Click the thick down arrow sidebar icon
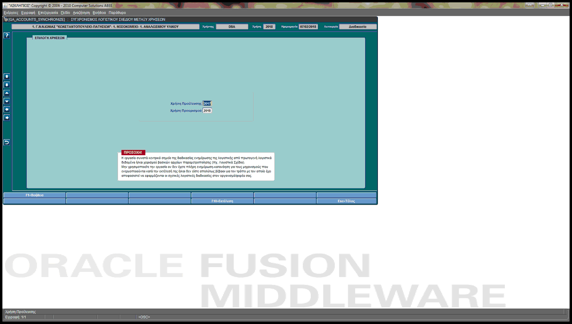Image resolution: width=572 pixels, height=324 pixels. (x=7, y=85)
